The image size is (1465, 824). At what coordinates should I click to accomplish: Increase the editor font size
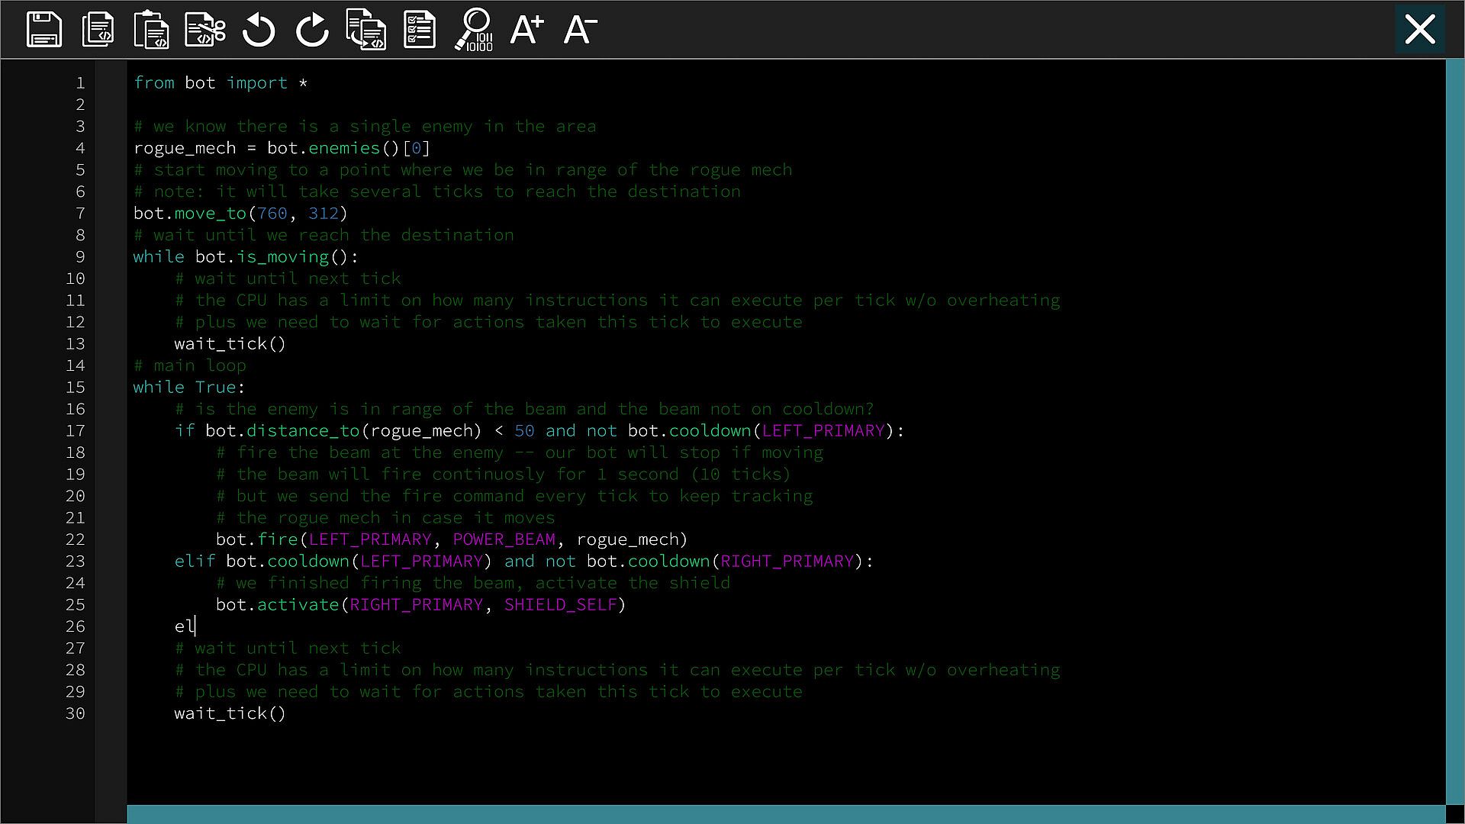527,30
